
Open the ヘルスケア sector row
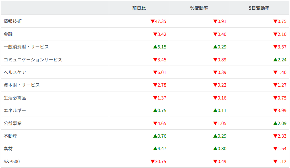pyautogui.click(x=15, y=72)
